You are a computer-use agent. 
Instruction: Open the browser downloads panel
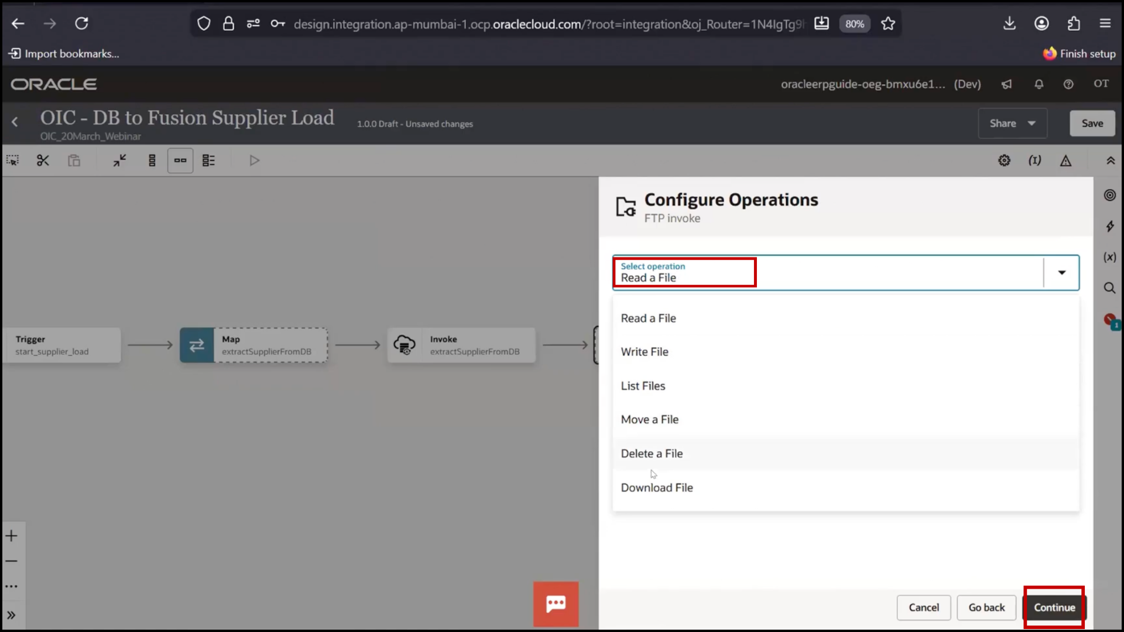(1009, 23)
